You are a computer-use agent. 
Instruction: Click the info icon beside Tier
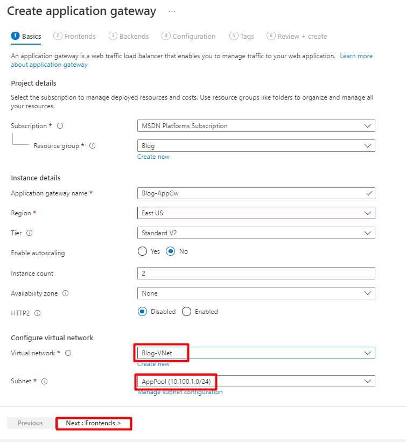click(x=29, y=233)
